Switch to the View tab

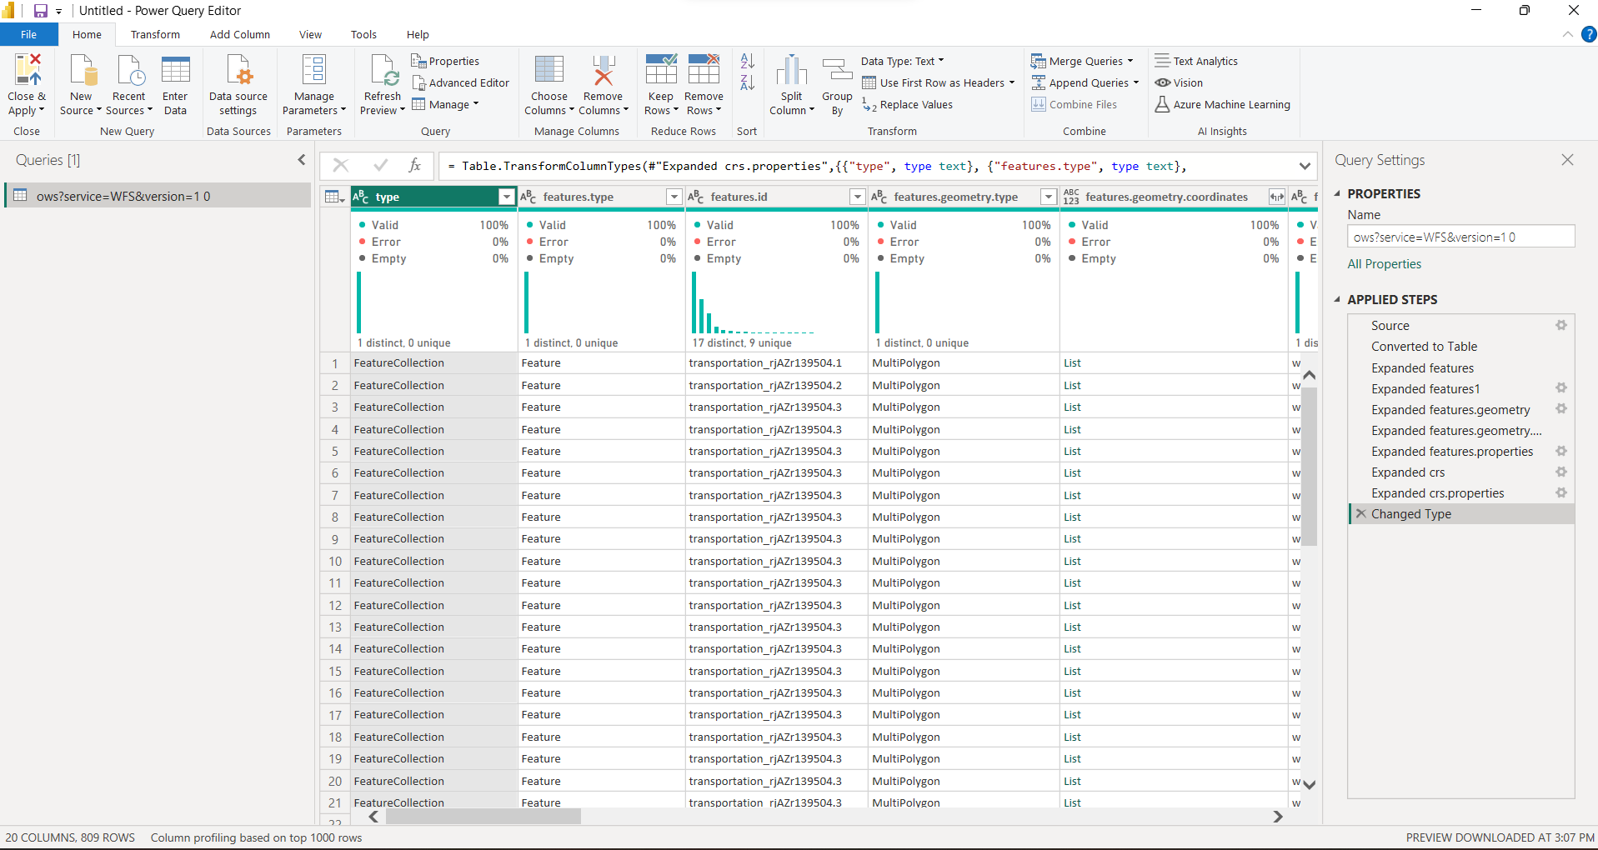(310, 34)
